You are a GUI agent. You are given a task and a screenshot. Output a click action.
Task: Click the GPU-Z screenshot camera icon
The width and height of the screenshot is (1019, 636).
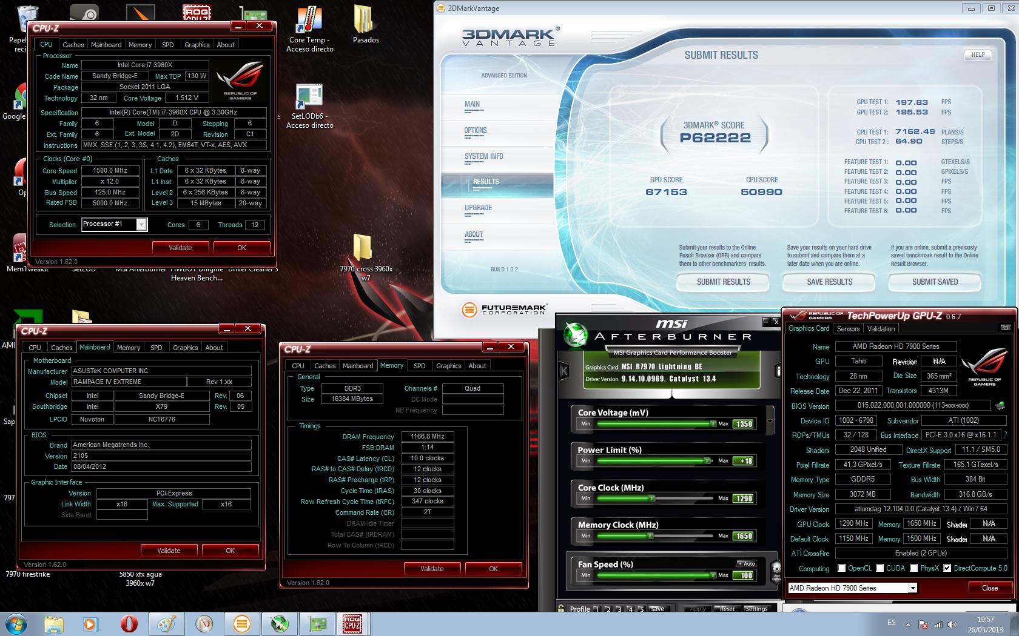click(x=1005, y=328)
